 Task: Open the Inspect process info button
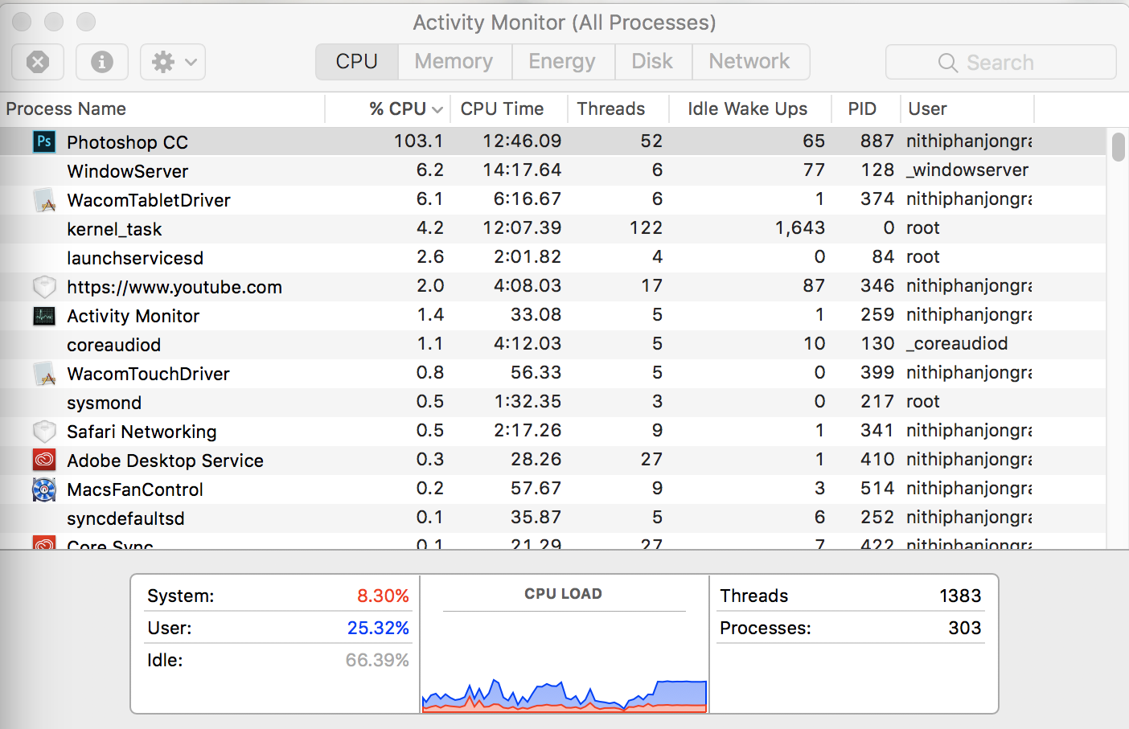coord(102,62)
